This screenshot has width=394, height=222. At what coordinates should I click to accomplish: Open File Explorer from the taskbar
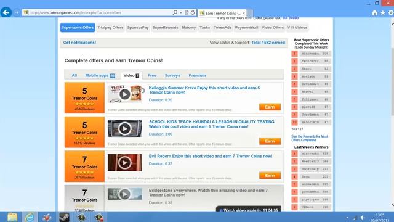coord(12,217)
